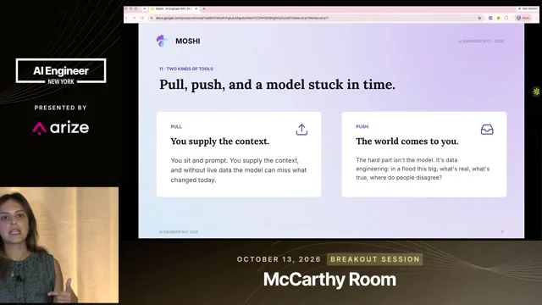Screen dimensions: 542x305
Task: Click the purple extension icon in toolbar
Action: tap(490, 18)
